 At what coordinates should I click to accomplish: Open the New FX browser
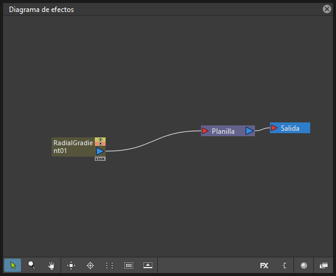[264, 265]
